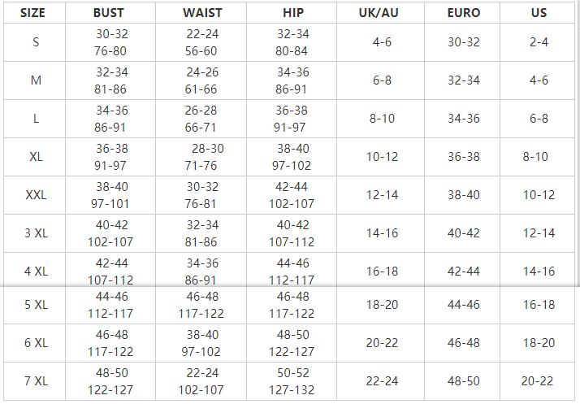Click the EURO column header

pos(463,13)
